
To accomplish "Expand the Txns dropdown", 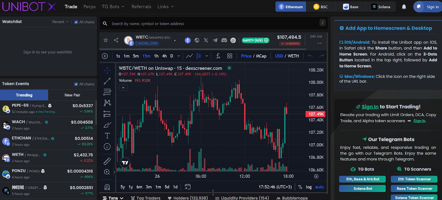I will (113, 198).
